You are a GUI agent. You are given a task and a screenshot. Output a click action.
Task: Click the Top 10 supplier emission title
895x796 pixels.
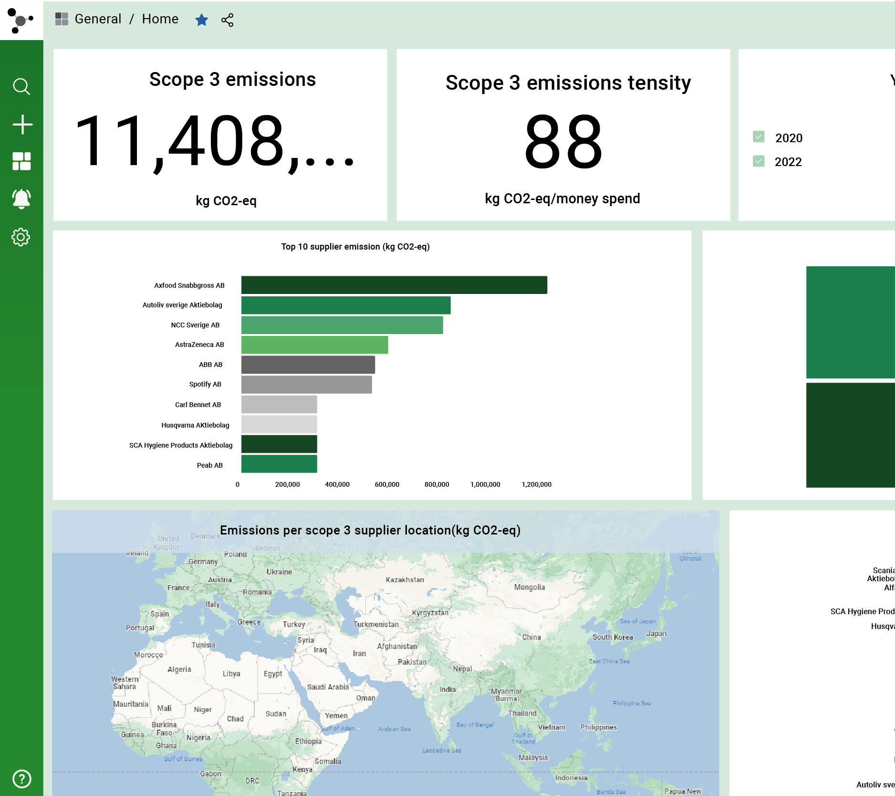point(355,247)
